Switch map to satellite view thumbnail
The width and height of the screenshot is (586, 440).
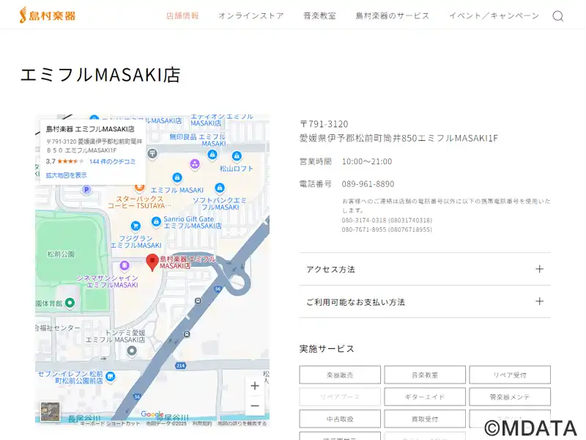coord(50,411)
